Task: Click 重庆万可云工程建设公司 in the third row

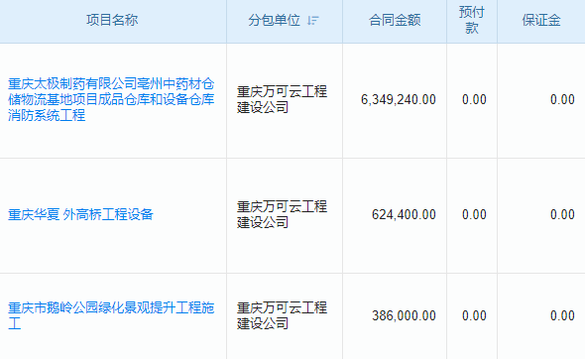Action: click(282, 315)
